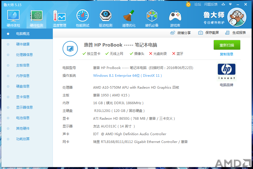Click the download tray icon in title bar

point(223,4)
